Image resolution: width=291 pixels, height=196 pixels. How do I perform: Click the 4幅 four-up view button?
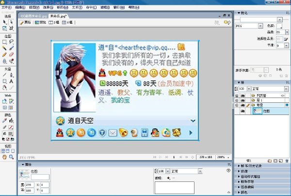point(67,22)
